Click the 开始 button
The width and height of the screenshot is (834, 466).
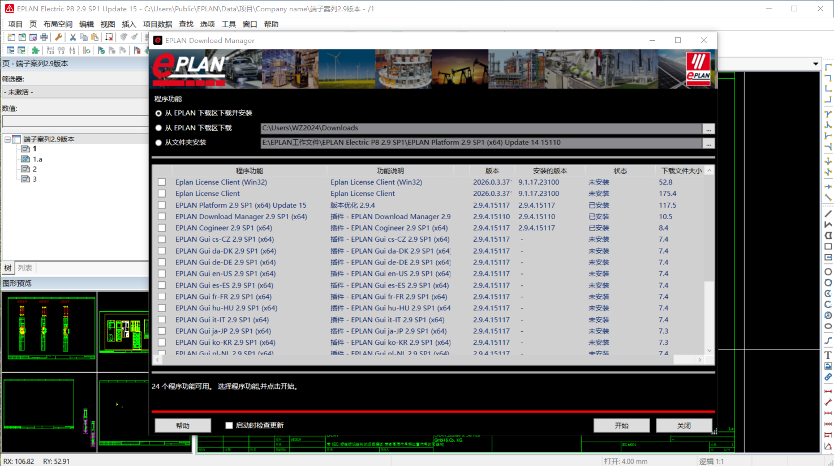click(621, 426)
